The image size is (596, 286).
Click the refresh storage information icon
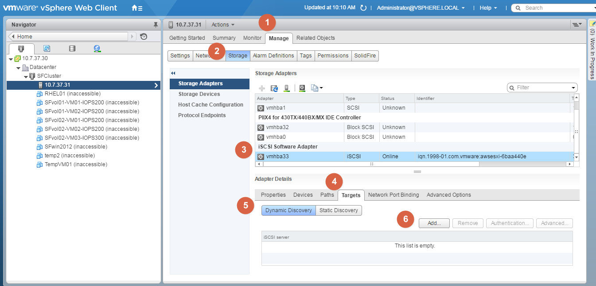(x=274, y=88)
